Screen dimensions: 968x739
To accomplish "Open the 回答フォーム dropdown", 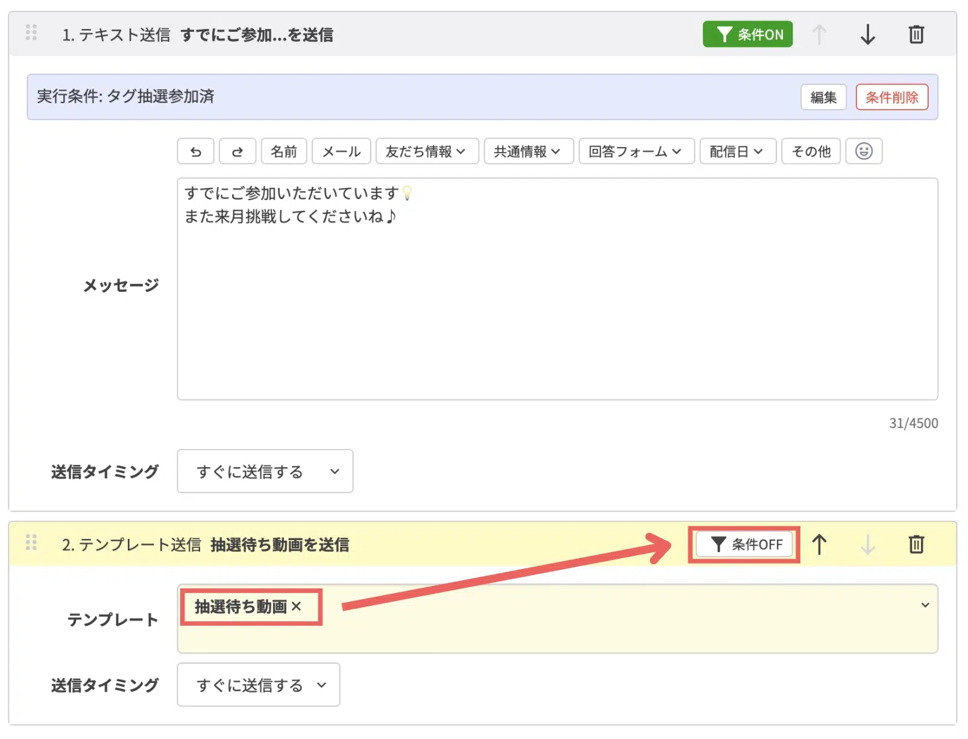I will 636,151.
